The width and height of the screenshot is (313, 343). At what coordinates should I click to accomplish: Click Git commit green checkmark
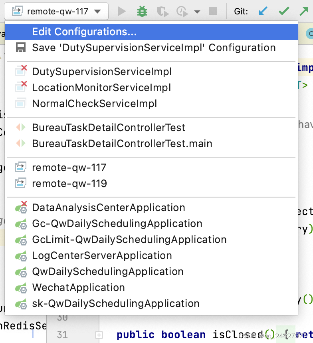click(284, 11)
